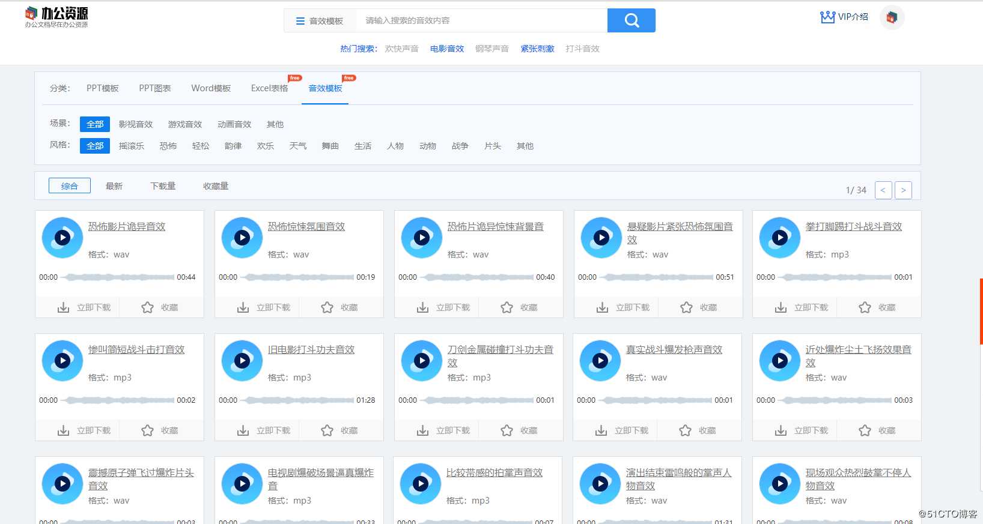Filter 风格 by 片头
This screenshot has width=983, height=524.
(493, 146)
